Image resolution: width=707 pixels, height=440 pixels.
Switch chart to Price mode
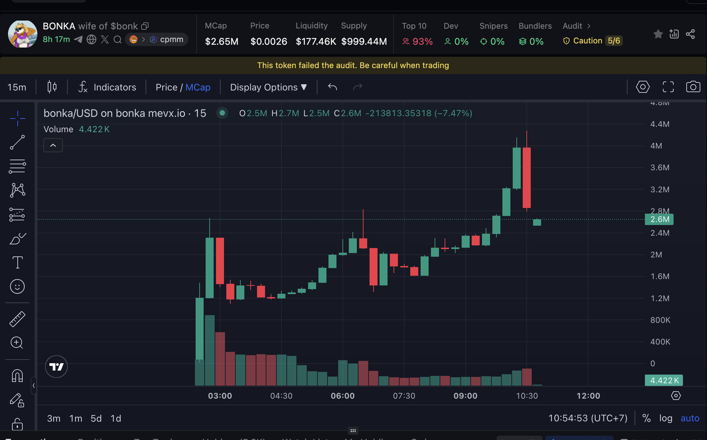pos(166,87)
